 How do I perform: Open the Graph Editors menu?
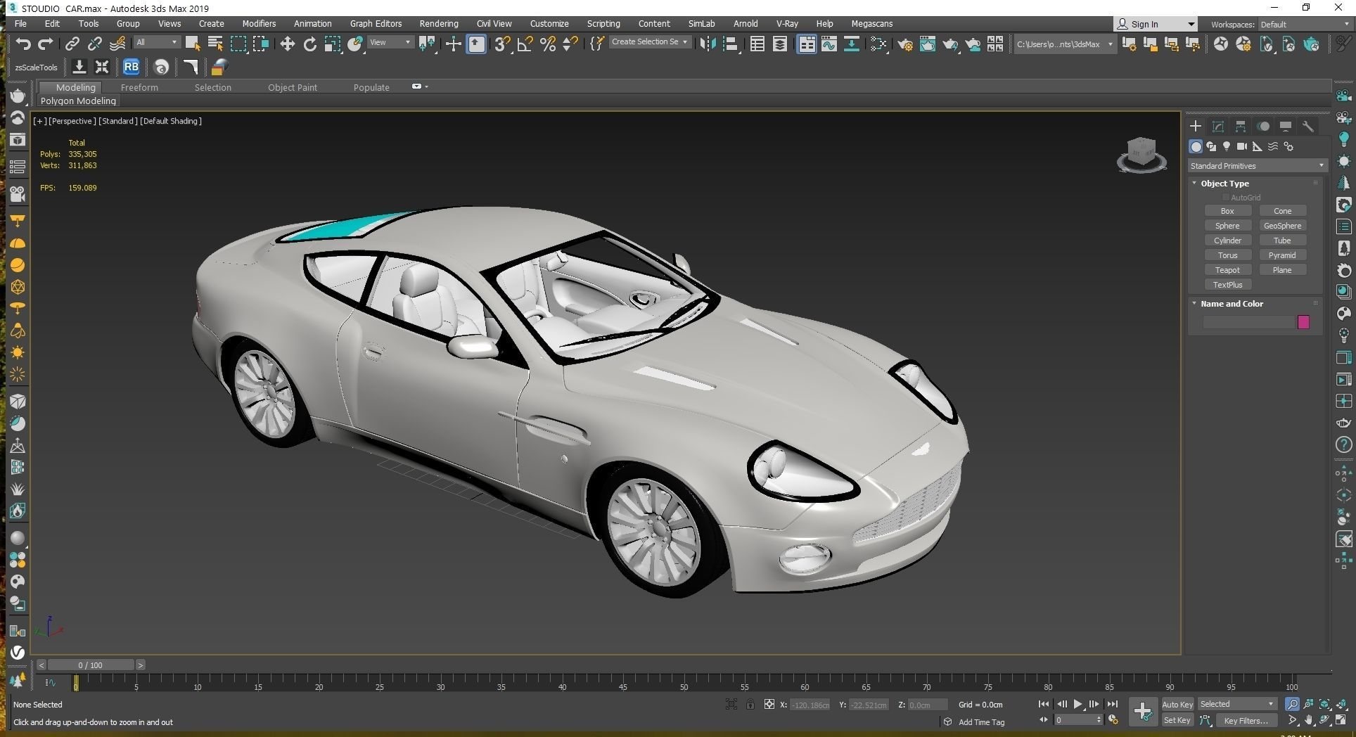(376, 23)
